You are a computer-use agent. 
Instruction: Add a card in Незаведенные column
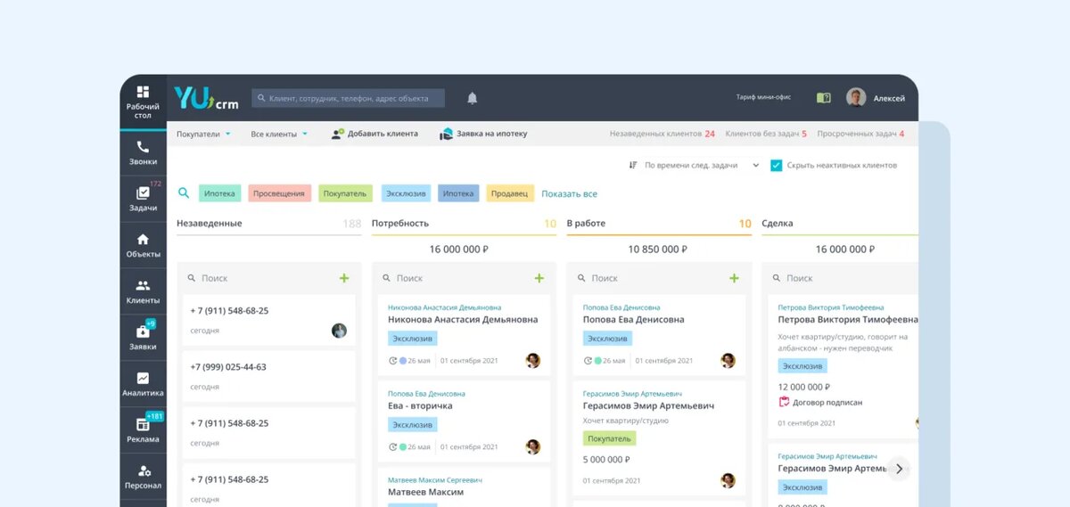pos(344,278)
